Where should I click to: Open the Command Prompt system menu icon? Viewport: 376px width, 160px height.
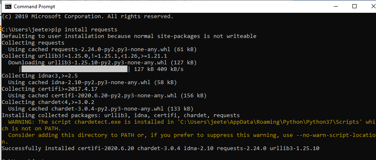click(8, 7)
